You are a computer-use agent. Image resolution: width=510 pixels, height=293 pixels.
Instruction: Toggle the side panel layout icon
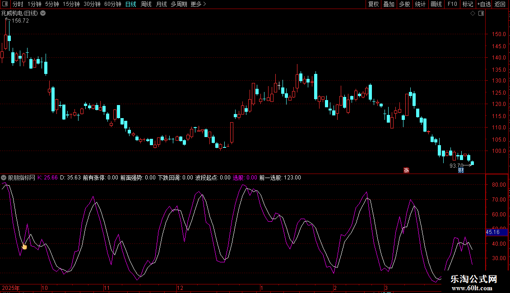tap(481, 14)
